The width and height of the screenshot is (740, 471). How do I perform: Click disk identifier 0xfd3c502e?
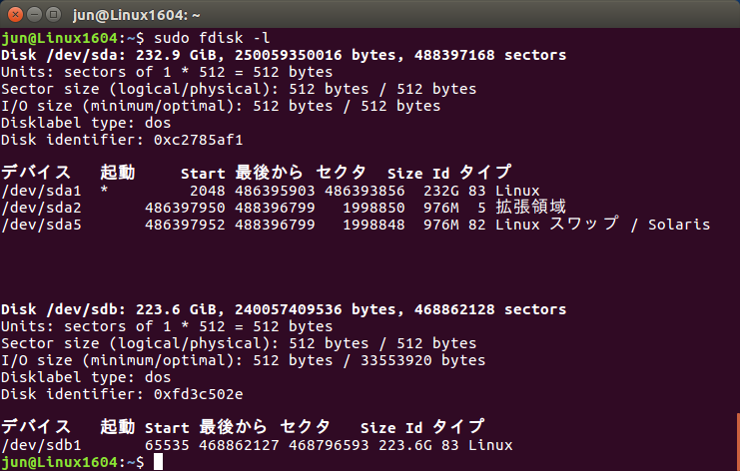[198, 394]
